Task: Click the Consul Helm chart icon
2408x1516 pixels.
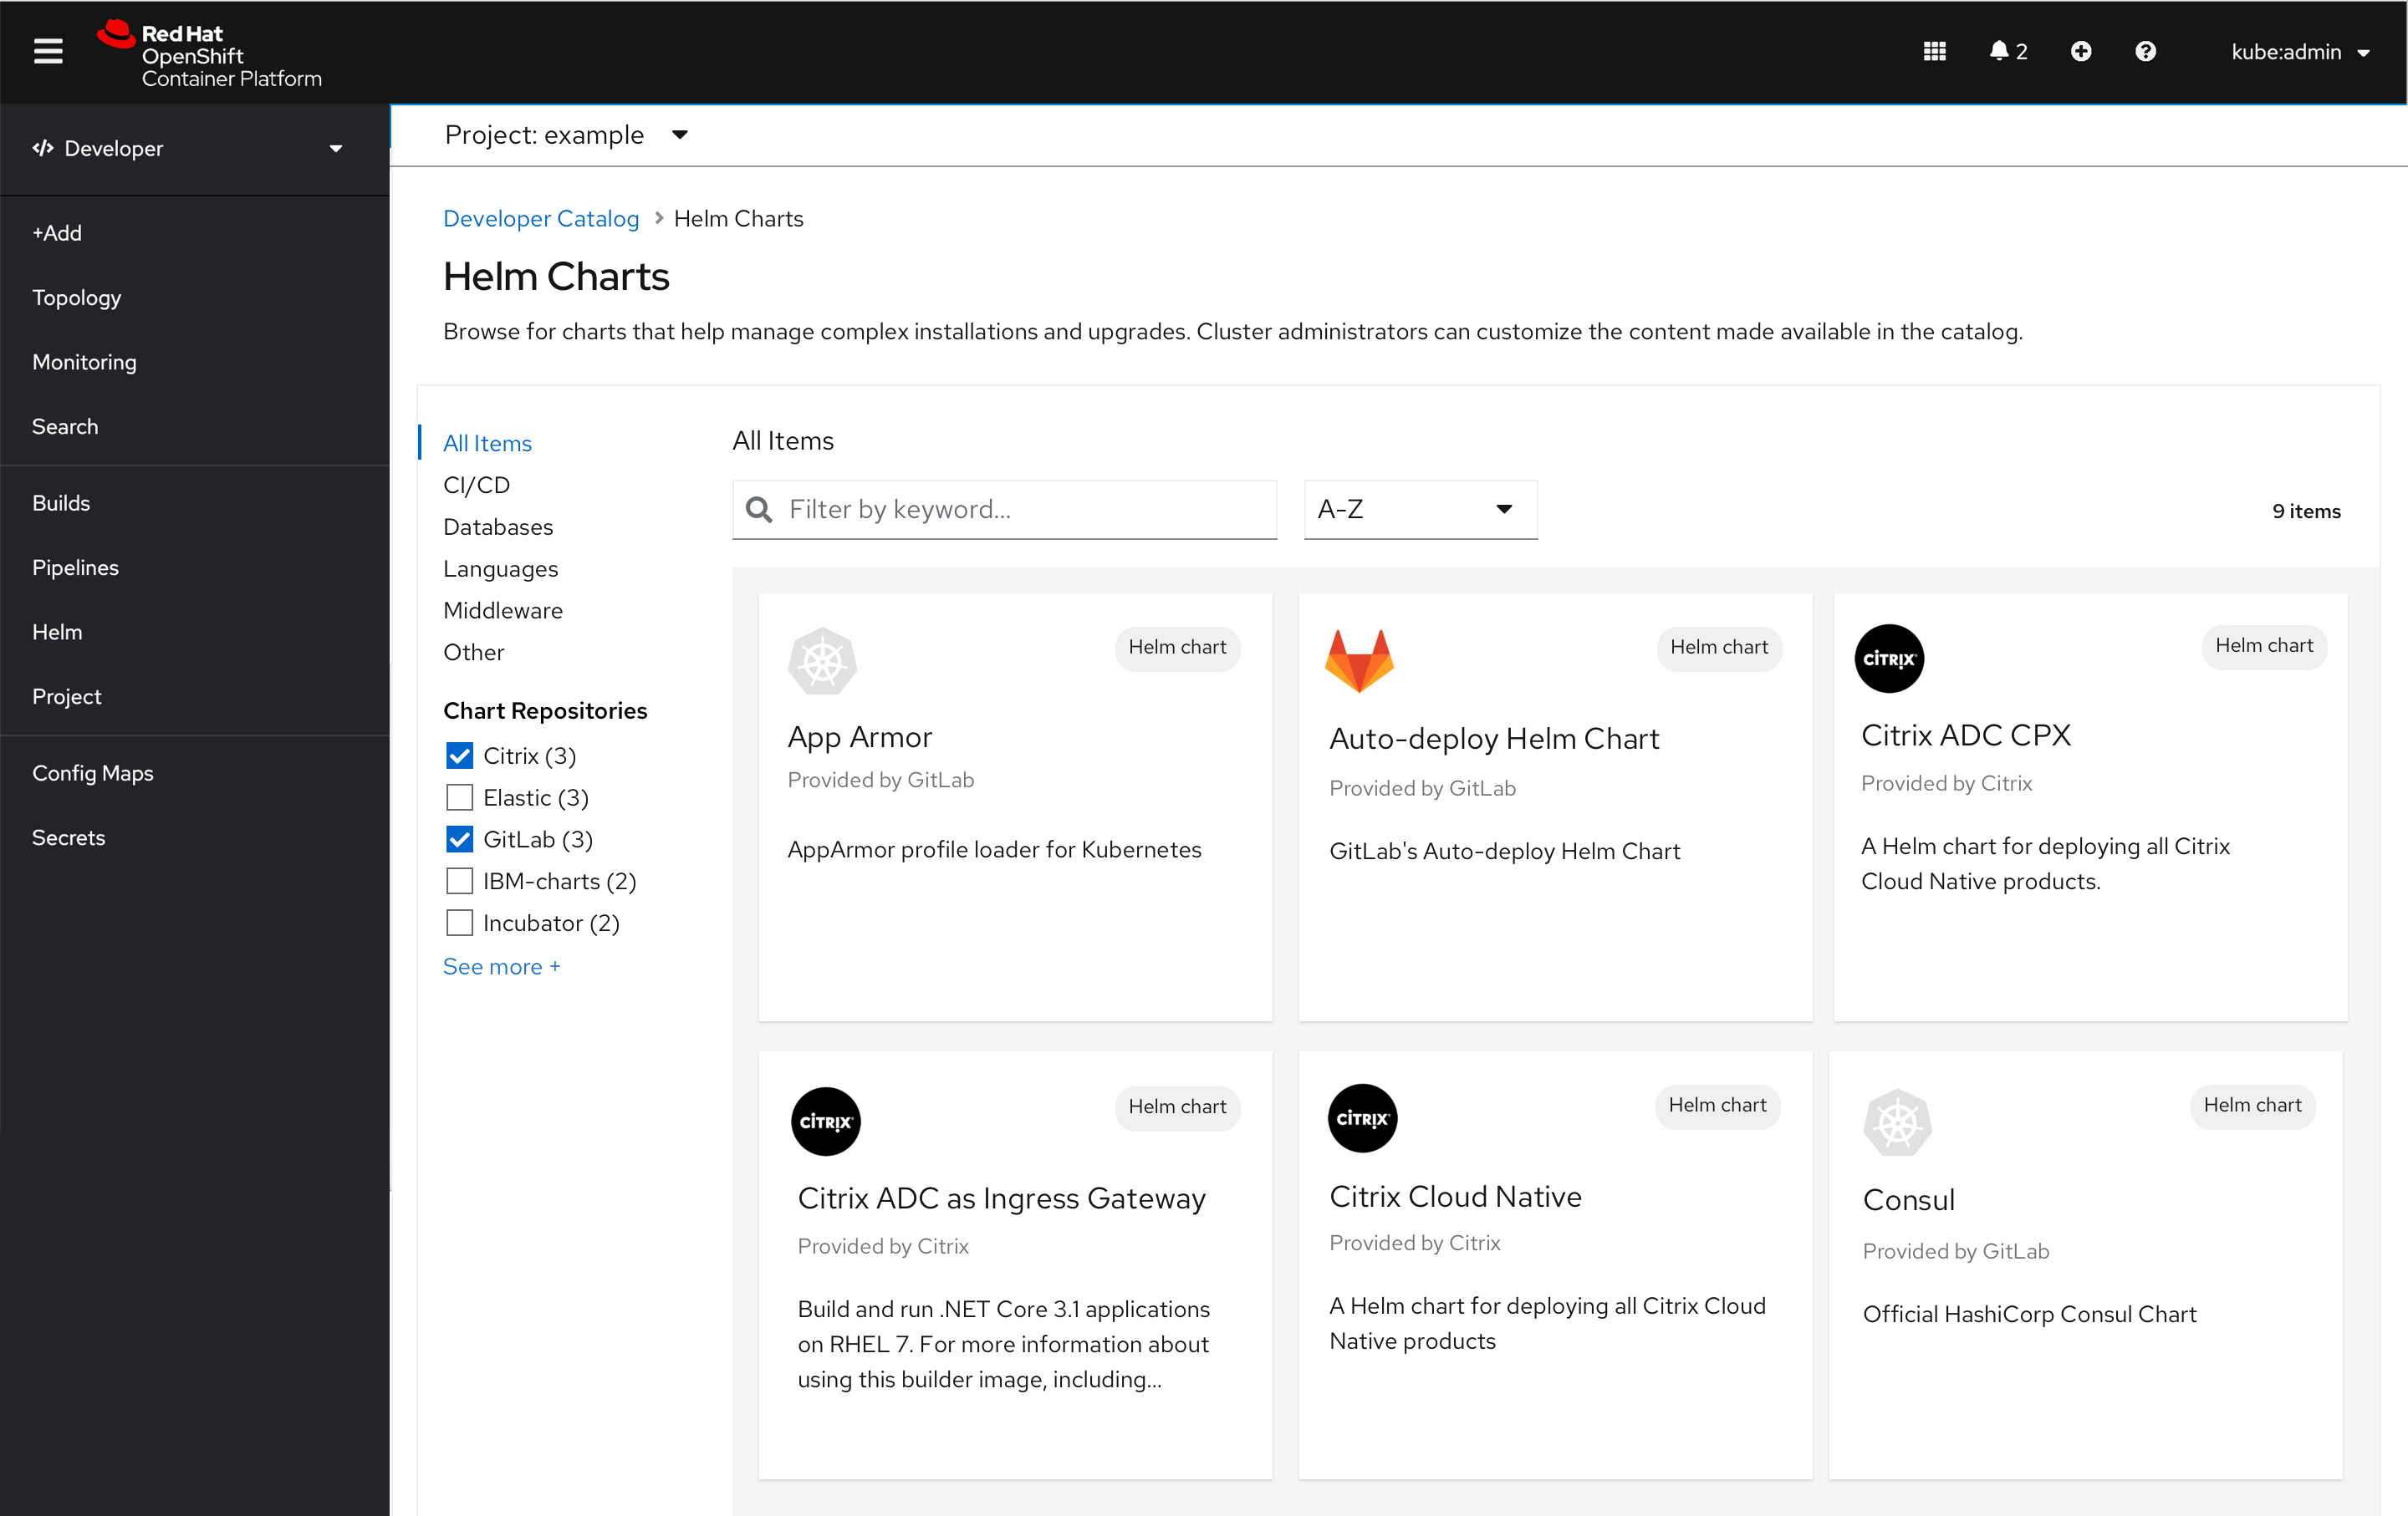Action: pos(1896,1122)
